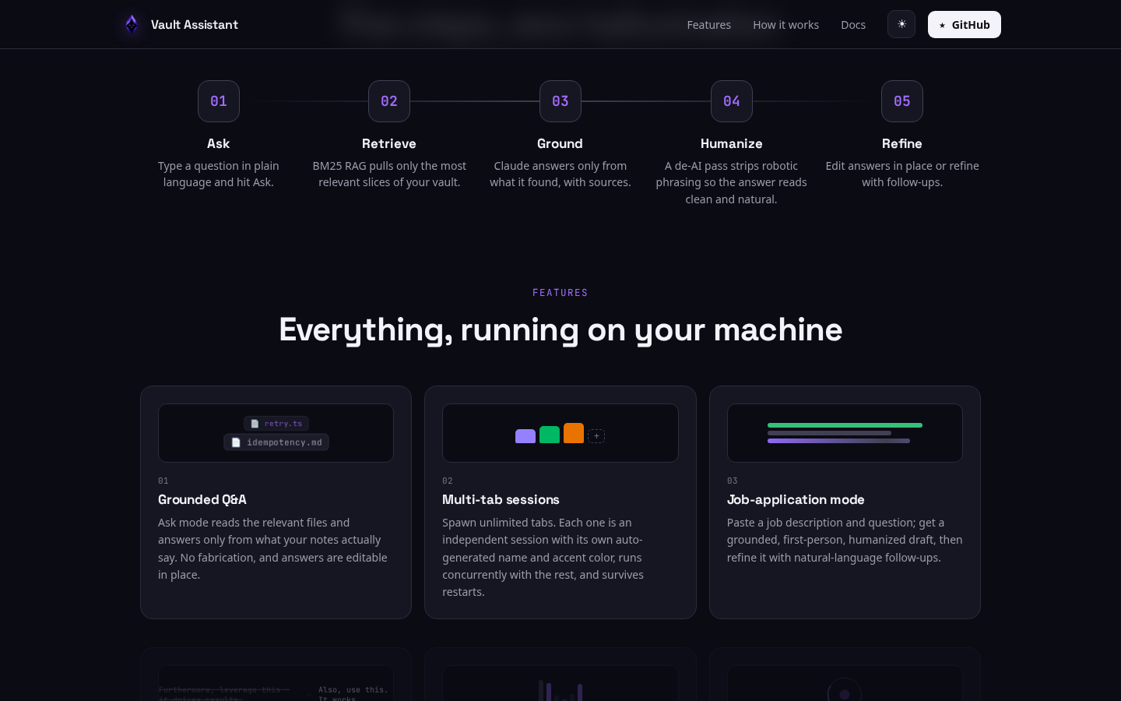Click the Grounded Q&A preview thumbnail

276,433
